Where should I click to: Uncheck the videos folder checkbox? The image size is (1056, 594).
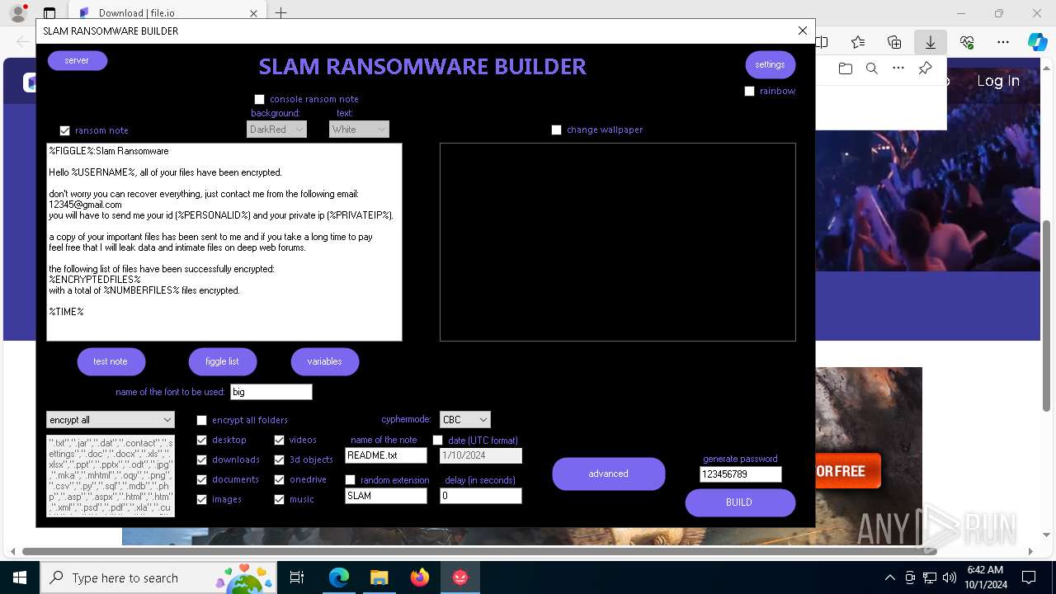click(x=279, y=440)
